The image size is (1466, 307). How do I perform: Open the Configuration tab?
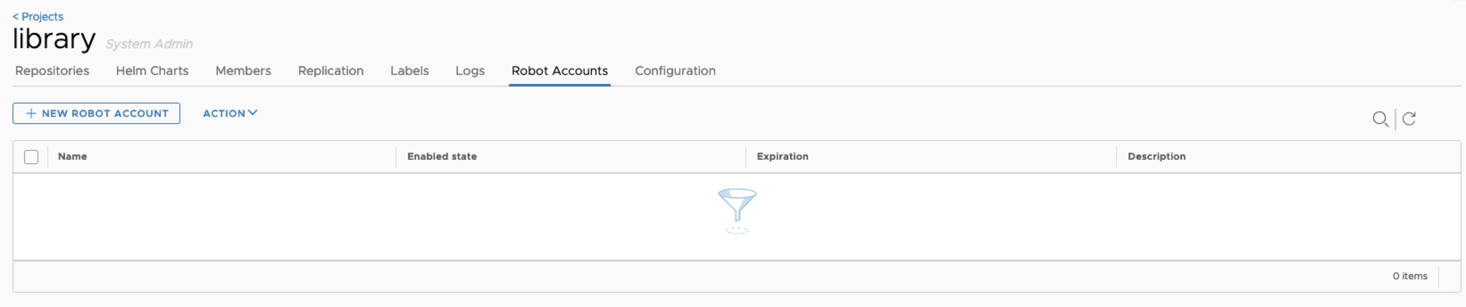(675, 71)
